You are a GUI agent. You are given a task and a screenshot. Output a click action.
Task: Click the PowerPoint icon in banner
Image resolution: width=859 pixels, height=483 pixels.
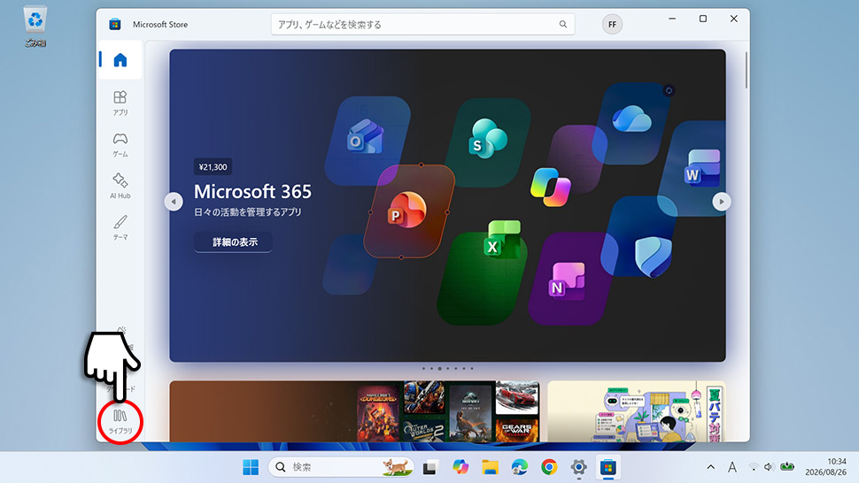[x=406, y=210]
